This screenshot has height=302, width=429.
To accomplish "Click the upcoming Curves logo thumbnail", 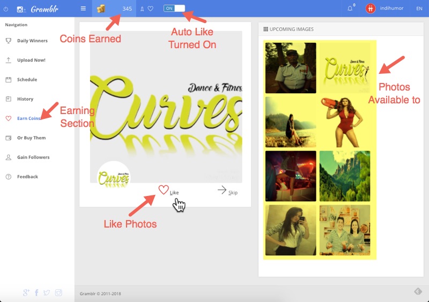I will 345,68.
